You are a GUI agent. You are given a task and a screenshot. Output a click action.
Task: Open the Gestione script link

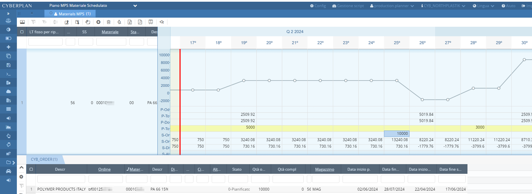tap(348, 6)
